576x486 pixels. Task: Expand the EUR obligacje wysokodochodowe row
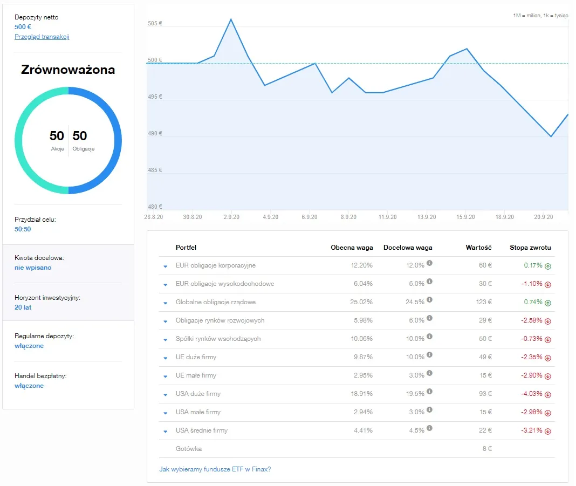pos(166,285)
